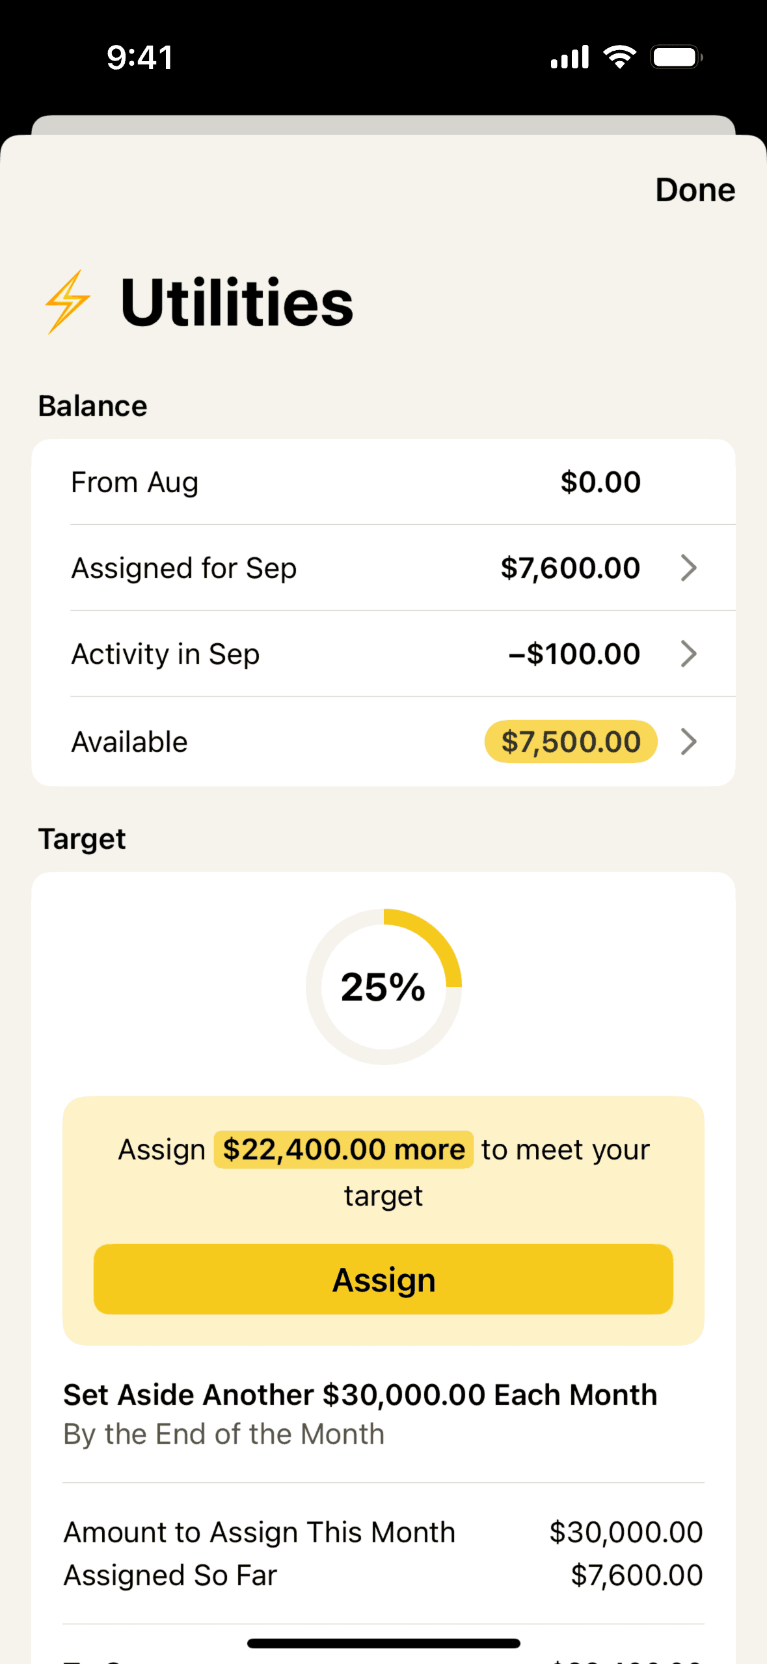Expand Assigned for Sep chevron
This screenshot has width=767, height=1664.
(x=688, y=568)
